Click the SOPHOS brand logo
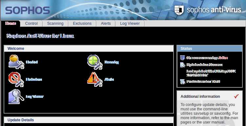This screenshot has height=126, width=246. coord(28,10)
